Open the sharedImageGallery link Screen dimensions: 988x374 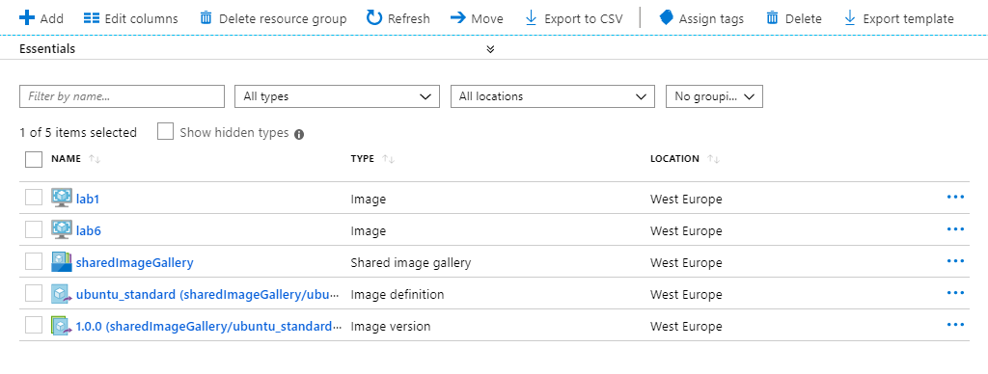[x=135, y=262]
